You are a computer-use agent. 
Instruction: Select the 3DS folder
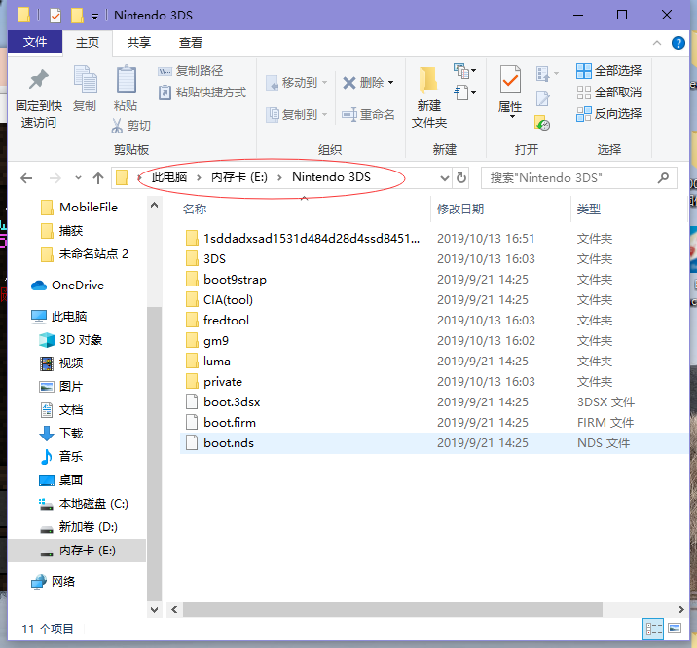click(x=214, y=259)
